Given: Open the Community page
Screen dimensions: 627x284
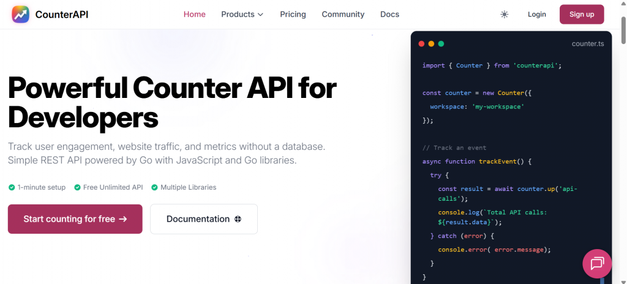Looking at the screenshot, I should [343, 15].
